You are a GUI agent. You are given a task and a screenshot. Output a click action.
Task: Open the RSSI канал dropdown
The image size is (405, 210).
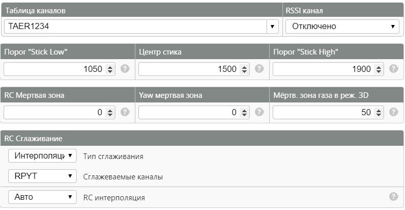point(342,27)
